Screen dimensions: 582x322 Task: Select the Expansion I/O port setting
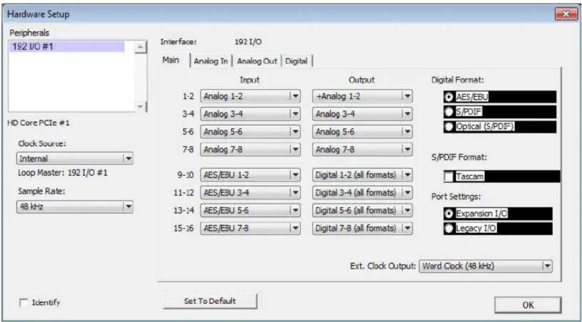point(449,213)
